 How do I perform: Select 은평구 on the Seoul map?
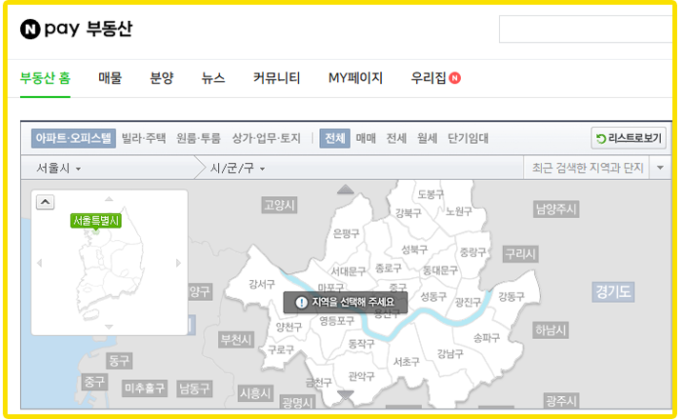click(x=346, y=234)
